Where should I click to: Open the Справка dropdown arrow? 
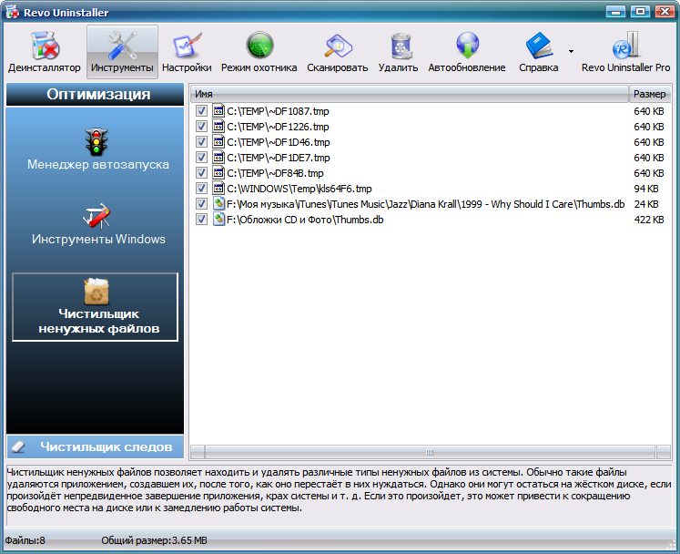[x=571, y=52]
